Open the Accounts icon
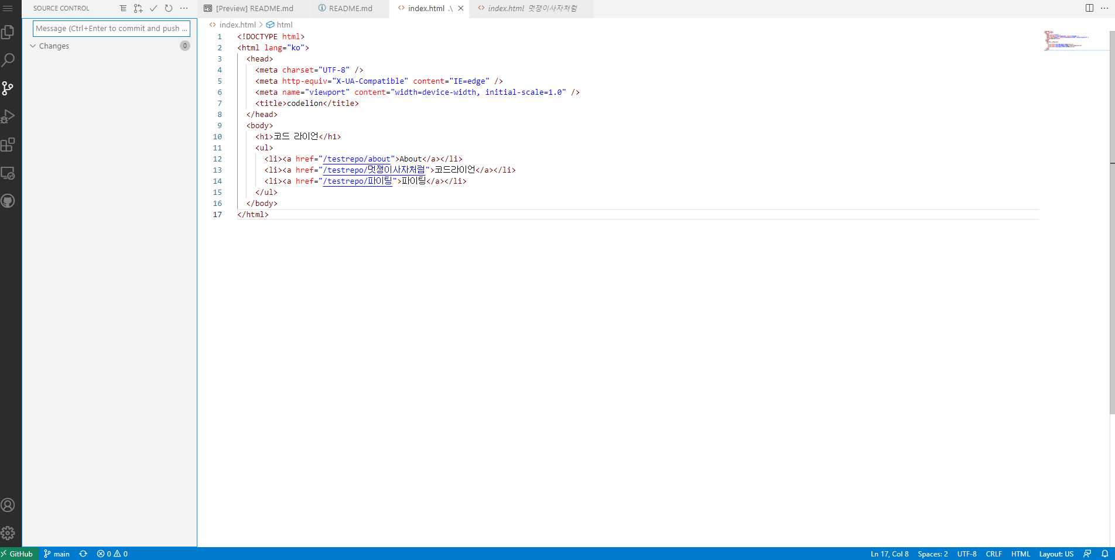The height and width of the screenshot is (560, 1115). tap(8, 505)
